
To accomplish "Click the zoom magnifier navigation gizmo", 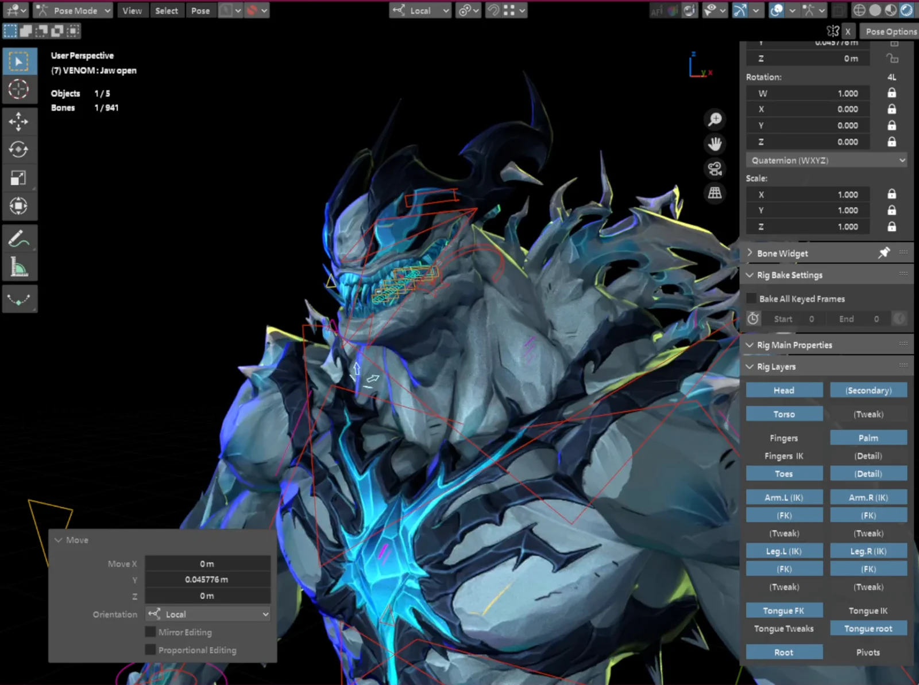I will (715, 119).
